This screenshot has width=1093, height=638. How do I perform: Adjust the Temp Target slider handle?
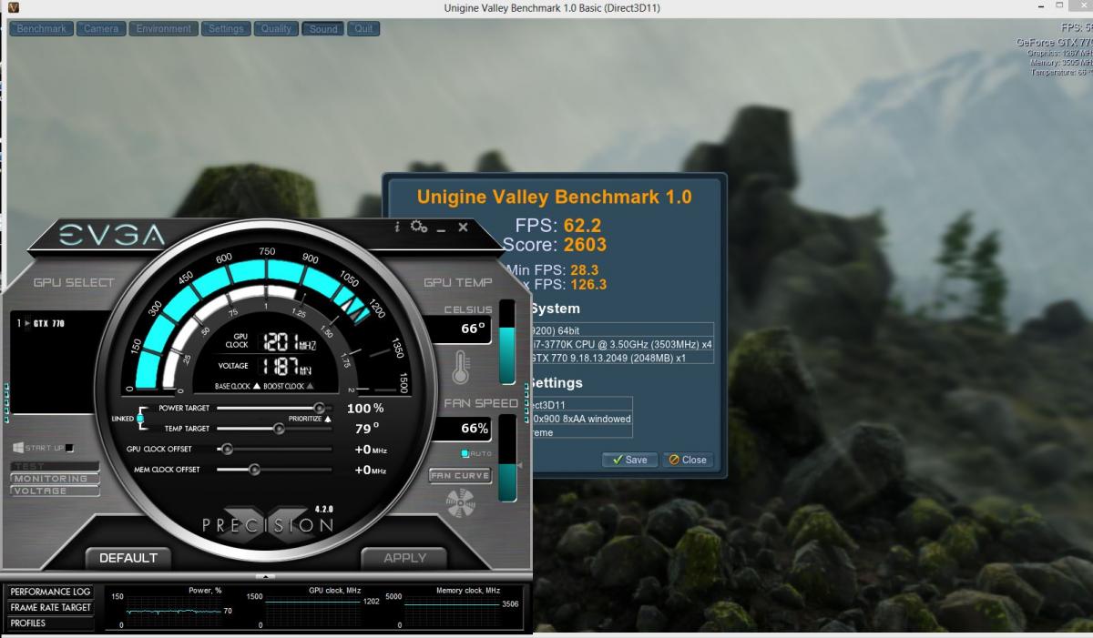(x=279, y=429)
